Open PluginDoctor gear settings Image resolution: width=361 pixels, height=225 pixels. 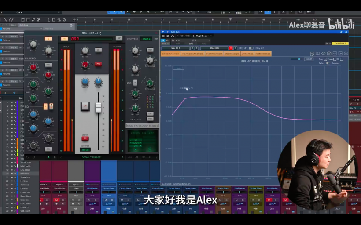[x=346, y=54]
